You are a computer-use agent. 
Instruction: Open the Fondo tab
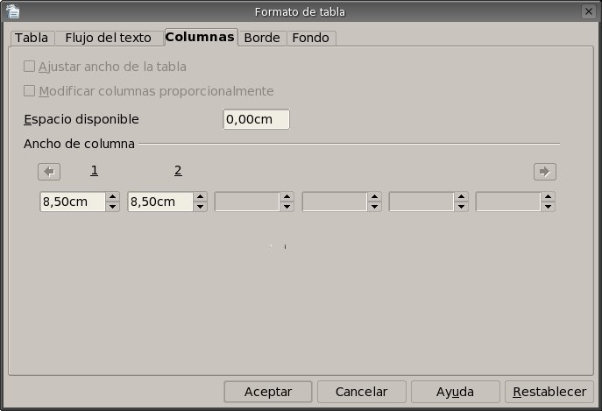[x=310, y=38]
